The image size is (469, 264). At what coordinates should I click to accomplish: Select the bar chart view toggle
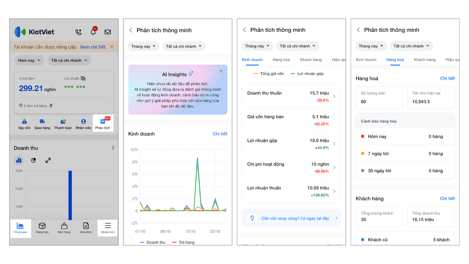(x=19, y=160)
